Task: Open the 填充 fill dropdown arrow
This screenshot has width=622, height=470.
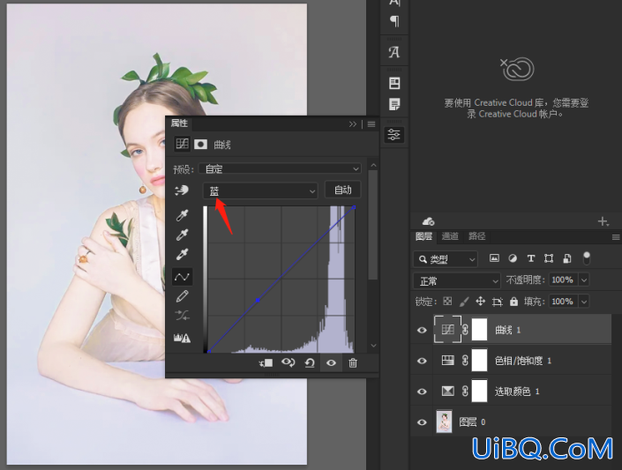Action: [584, 302]
